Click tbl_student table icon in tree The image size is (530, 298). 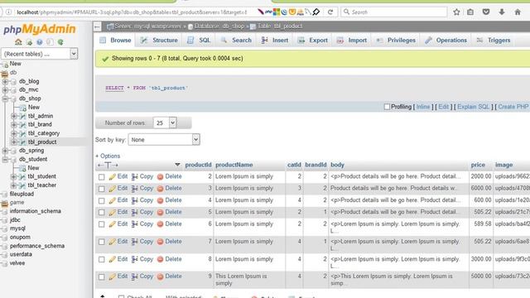coord(22,176)
